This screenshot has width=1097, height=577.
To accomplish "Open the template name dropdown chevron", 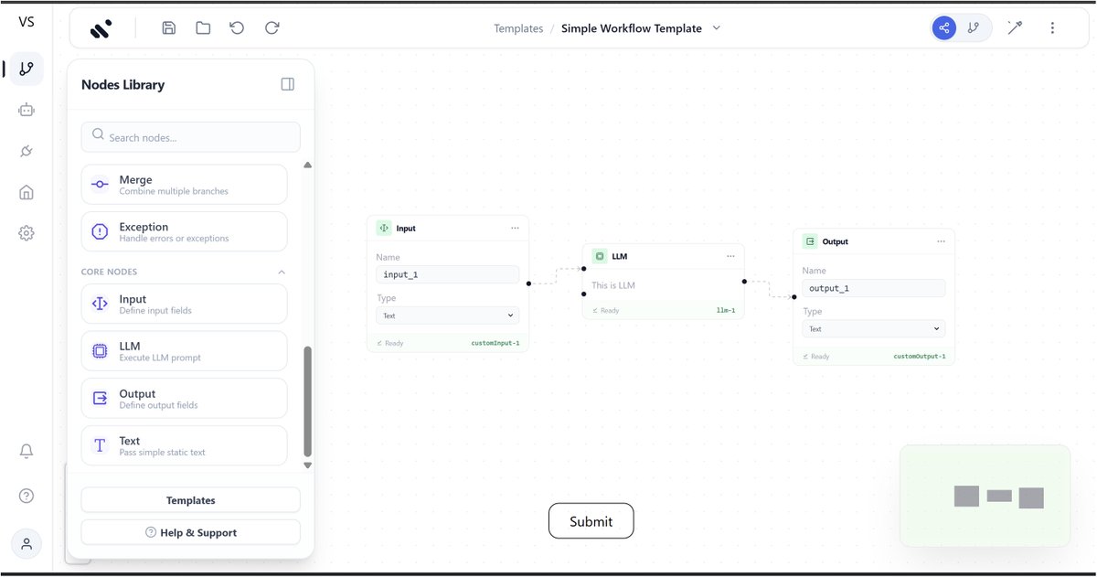I will [x=717, y=28].
